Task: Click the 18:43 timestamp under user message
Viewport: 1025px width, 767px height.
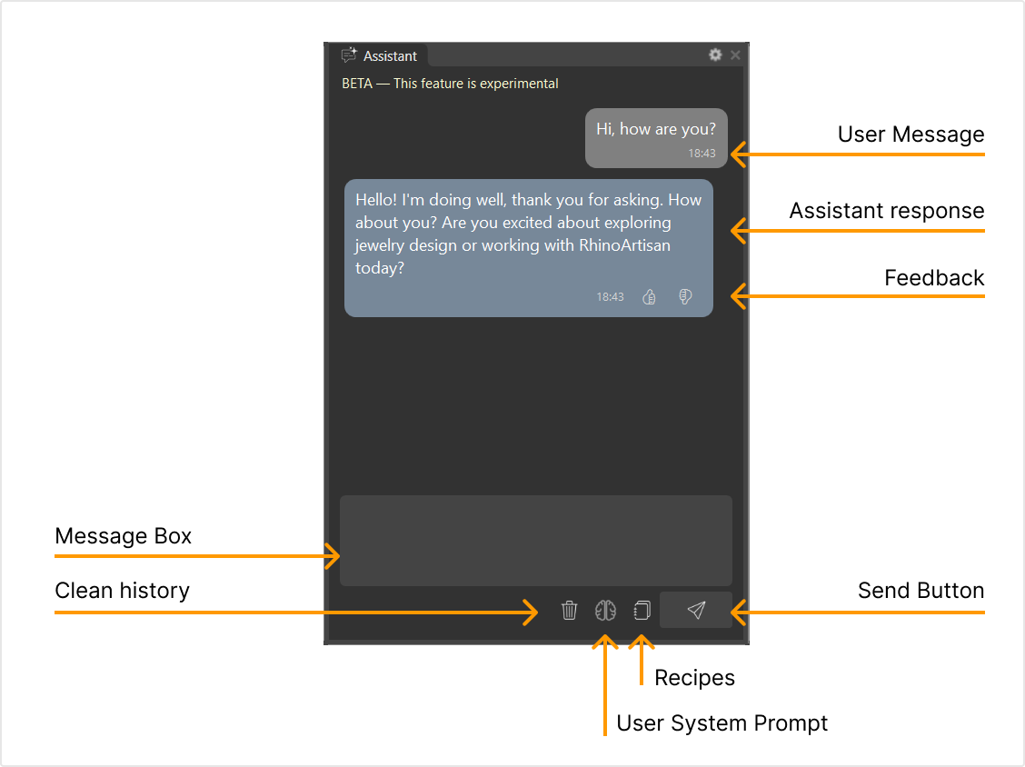Action: coord(701,154)
